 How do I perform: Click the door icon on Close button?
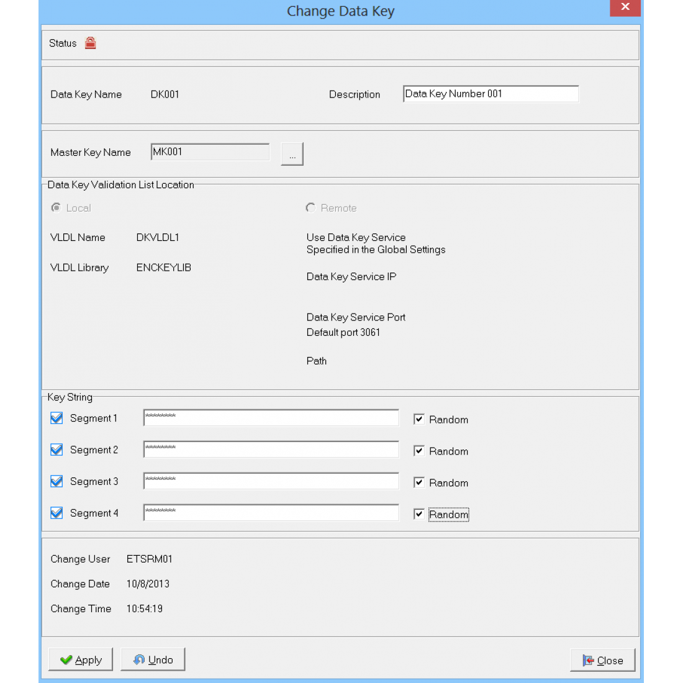[587, 660]
